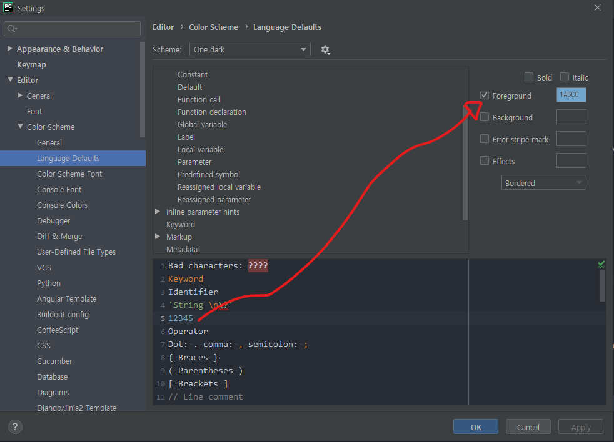
Task: Select Diff & Merge item
Action: 59,236
